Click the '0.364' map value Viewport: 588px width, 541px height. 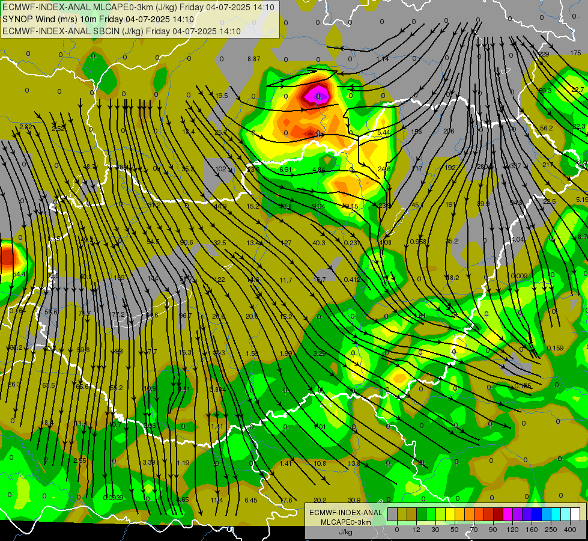coord(17,311)
